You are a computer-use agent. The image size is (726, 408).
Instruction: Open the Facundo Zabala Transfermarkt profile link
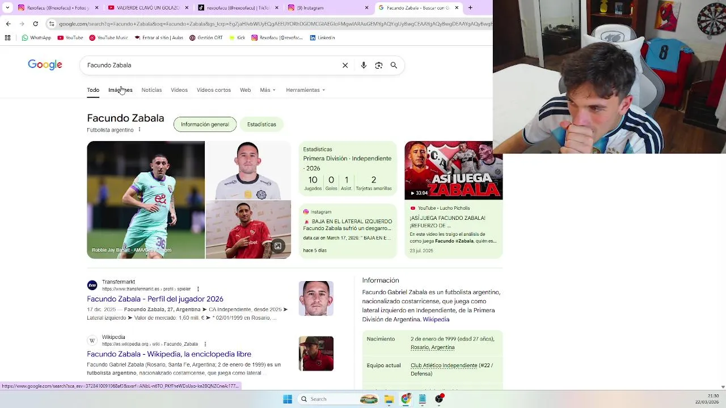coord(155,299)
